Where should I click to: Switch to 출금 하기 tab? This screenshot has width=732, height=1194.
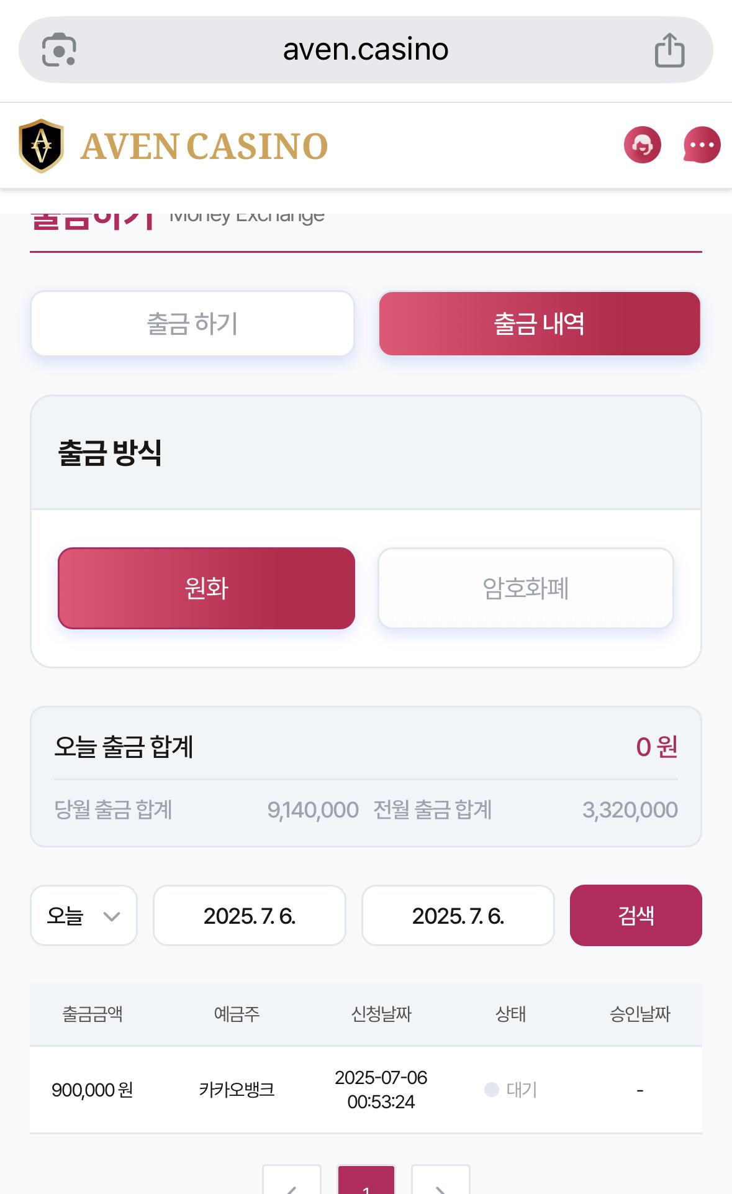click(192, 324)
